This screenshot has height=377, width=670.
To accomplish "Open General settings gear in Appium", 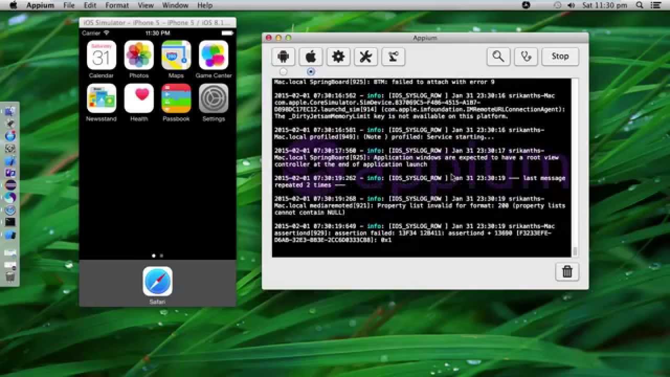I will pos(338,57).
